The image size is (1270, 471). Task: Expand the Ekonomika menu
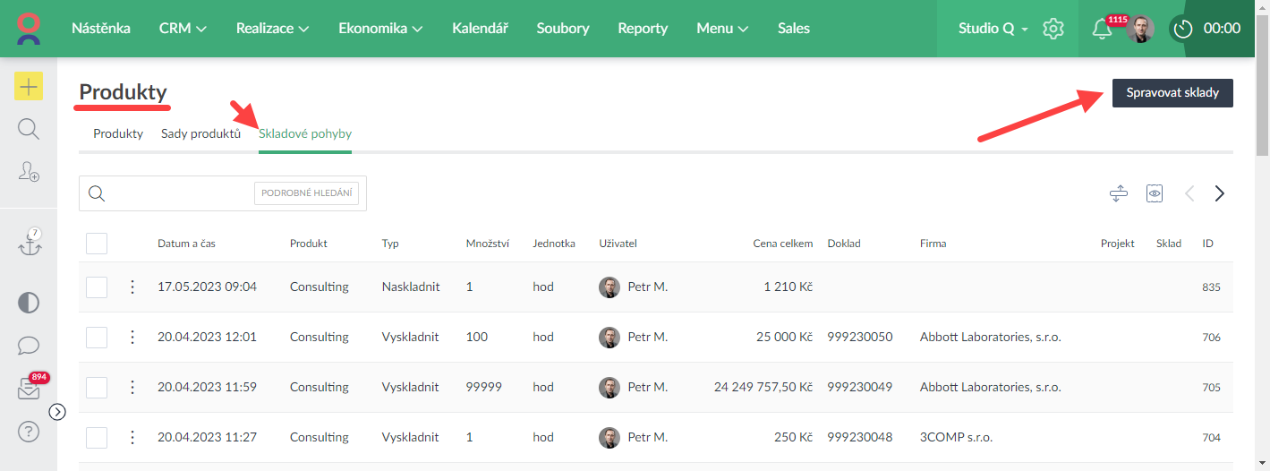point(380,29)
